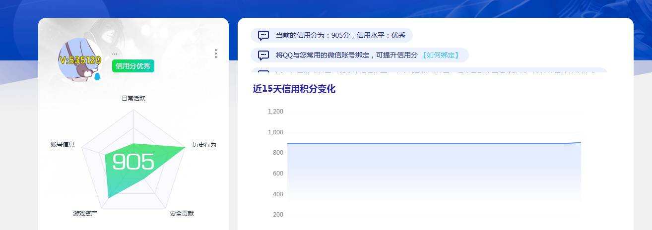Select the 游戏资产 radar label
This screenshot has width=652, height=230.
tap(85, 214)
